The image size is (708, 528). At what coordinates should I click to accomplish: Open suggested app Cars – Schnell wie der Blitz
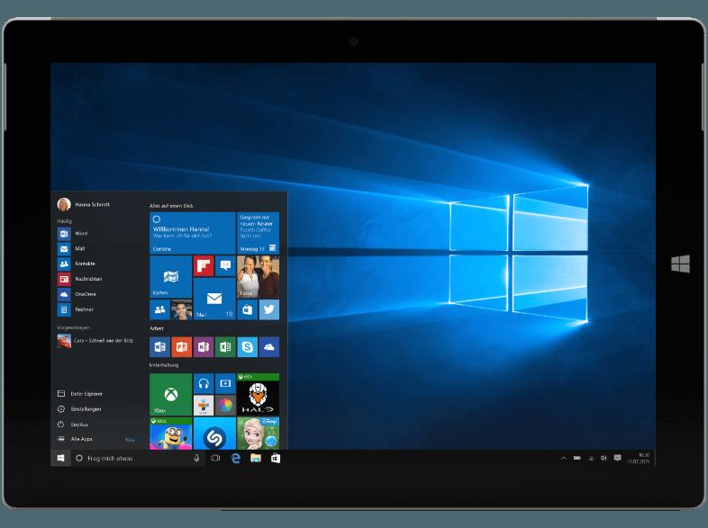coord(95,341)
